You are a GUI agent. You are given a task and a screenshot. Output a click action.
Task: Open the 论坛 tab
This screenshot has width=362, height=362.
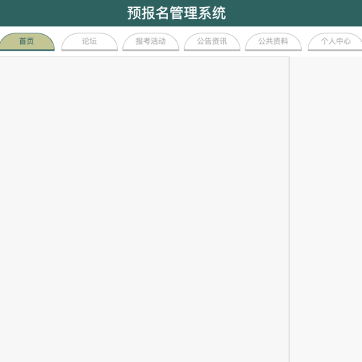coord(90,41)
